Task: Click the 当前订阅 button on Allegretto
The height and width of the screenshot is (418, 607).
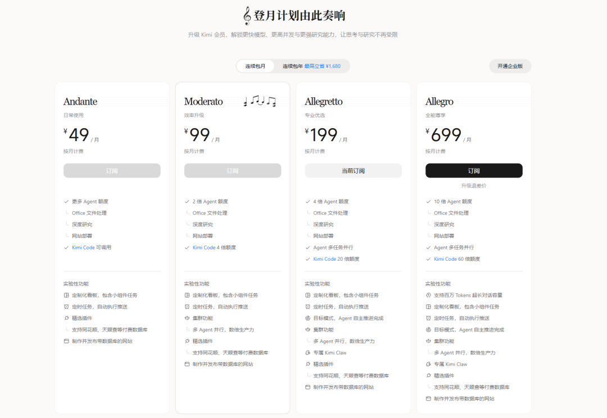Action: click(x=353, y=171)
